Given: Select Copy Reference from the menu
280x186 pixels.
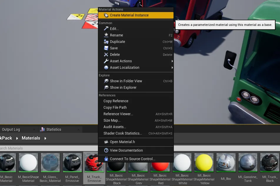Looking at the screenshot, I should point(116,101).
